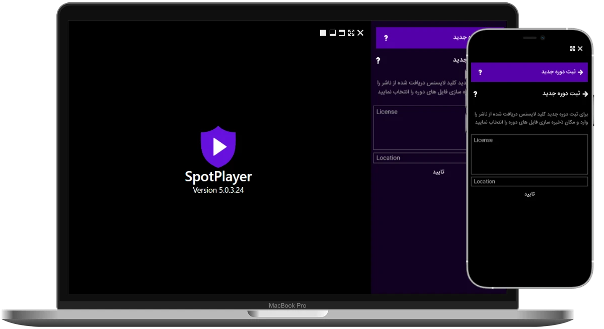Click the Location field on phone
Image resolution: width=604 pixels, height=329 pixels.
point(530,182)
